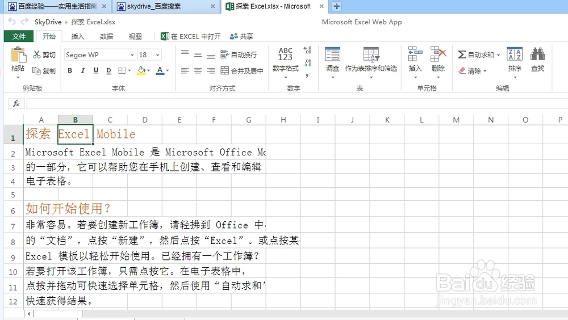Screen dimensions: 568x320
Task: Click the fx insert function icon
Action: click(x=16, y=104)
